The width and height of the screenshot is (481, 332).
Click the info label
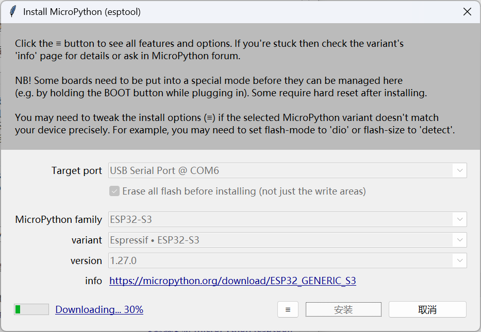pos(93,281)
